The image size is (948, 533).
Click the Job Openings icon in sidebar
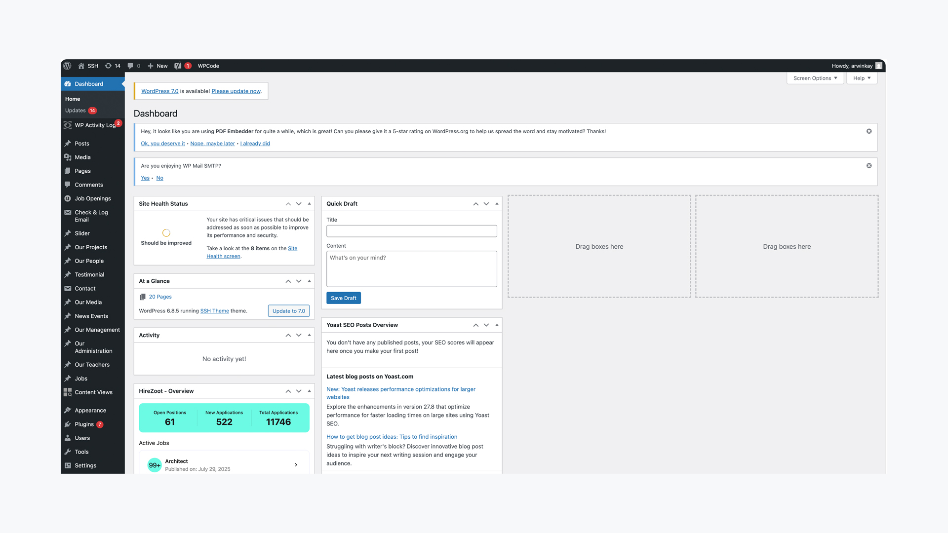click(x=68, y=199)
